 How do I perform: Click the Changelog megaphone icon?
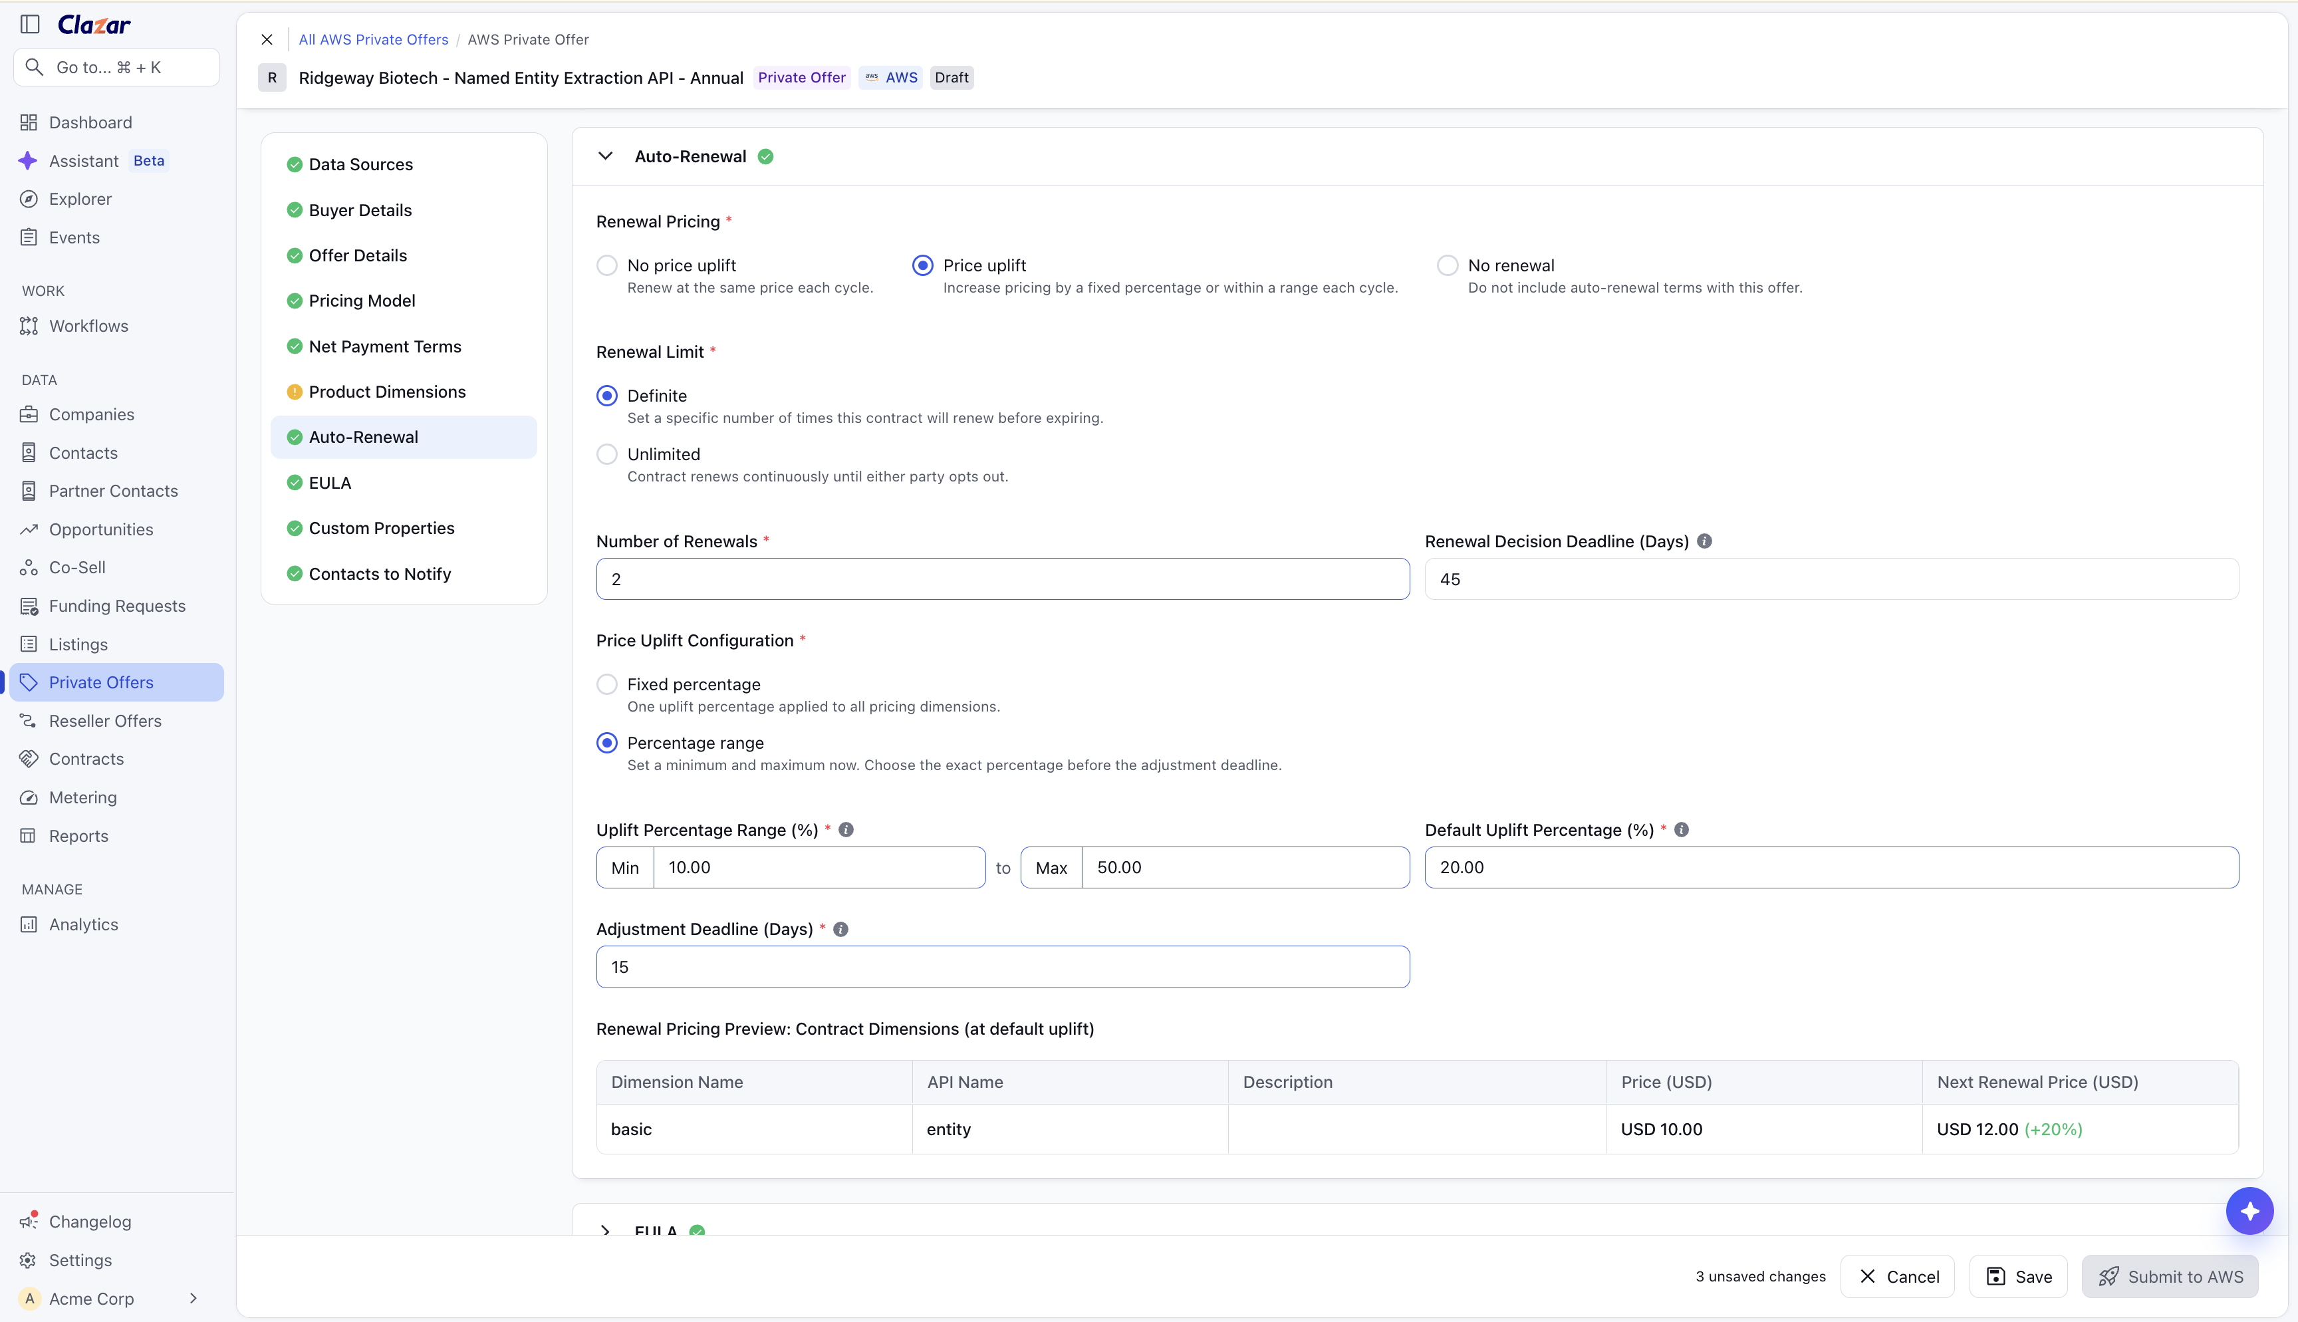29,1221
